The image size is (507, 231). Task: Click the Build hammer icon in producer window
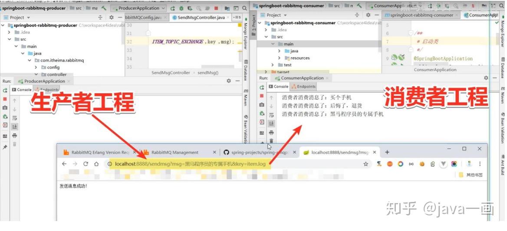[103, 8]
